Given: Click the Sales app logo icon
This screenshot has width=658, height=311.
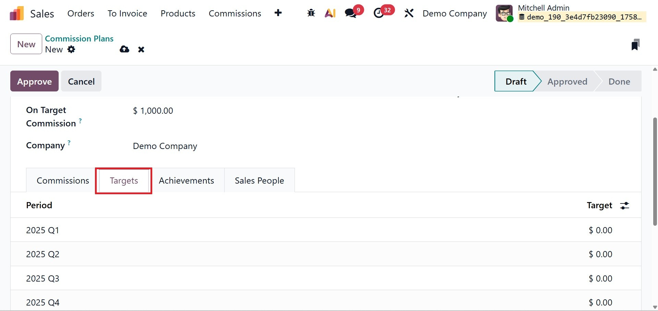Looking at the screenshot, I should [16, 14].
